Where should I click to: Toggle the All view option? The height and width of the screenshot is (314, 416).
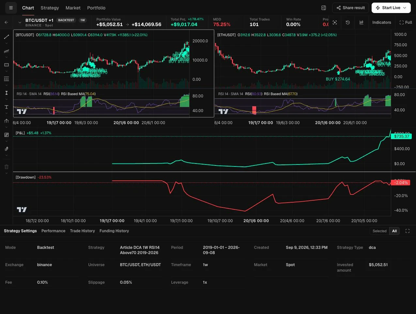[394, 231]
